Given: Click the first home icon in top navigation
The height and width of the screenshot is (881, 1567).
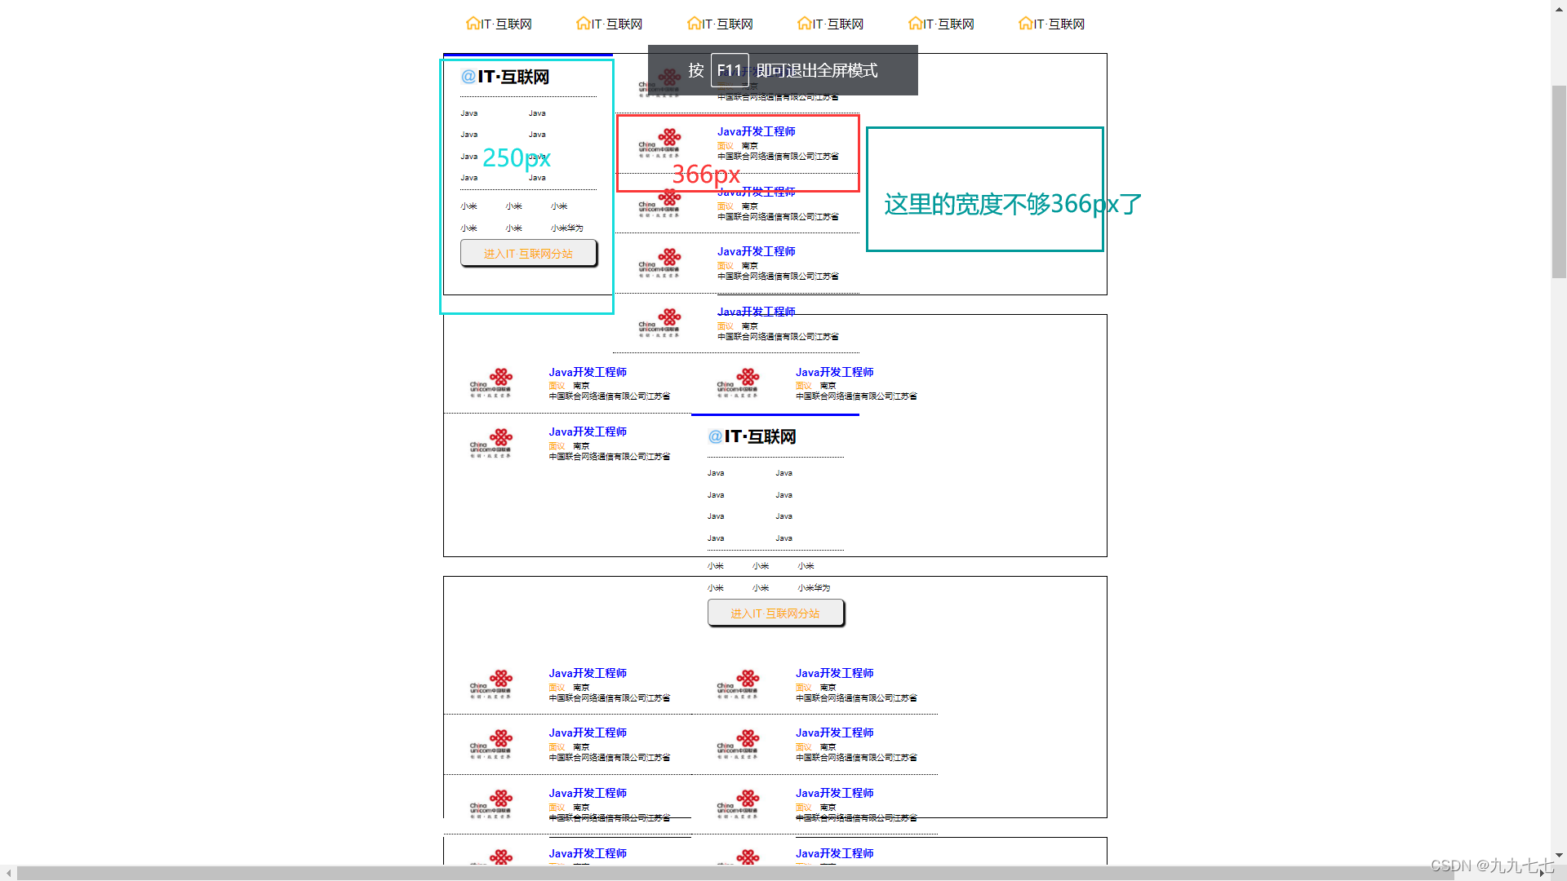Looking at the screenshot, I should [x=473, y=23].
